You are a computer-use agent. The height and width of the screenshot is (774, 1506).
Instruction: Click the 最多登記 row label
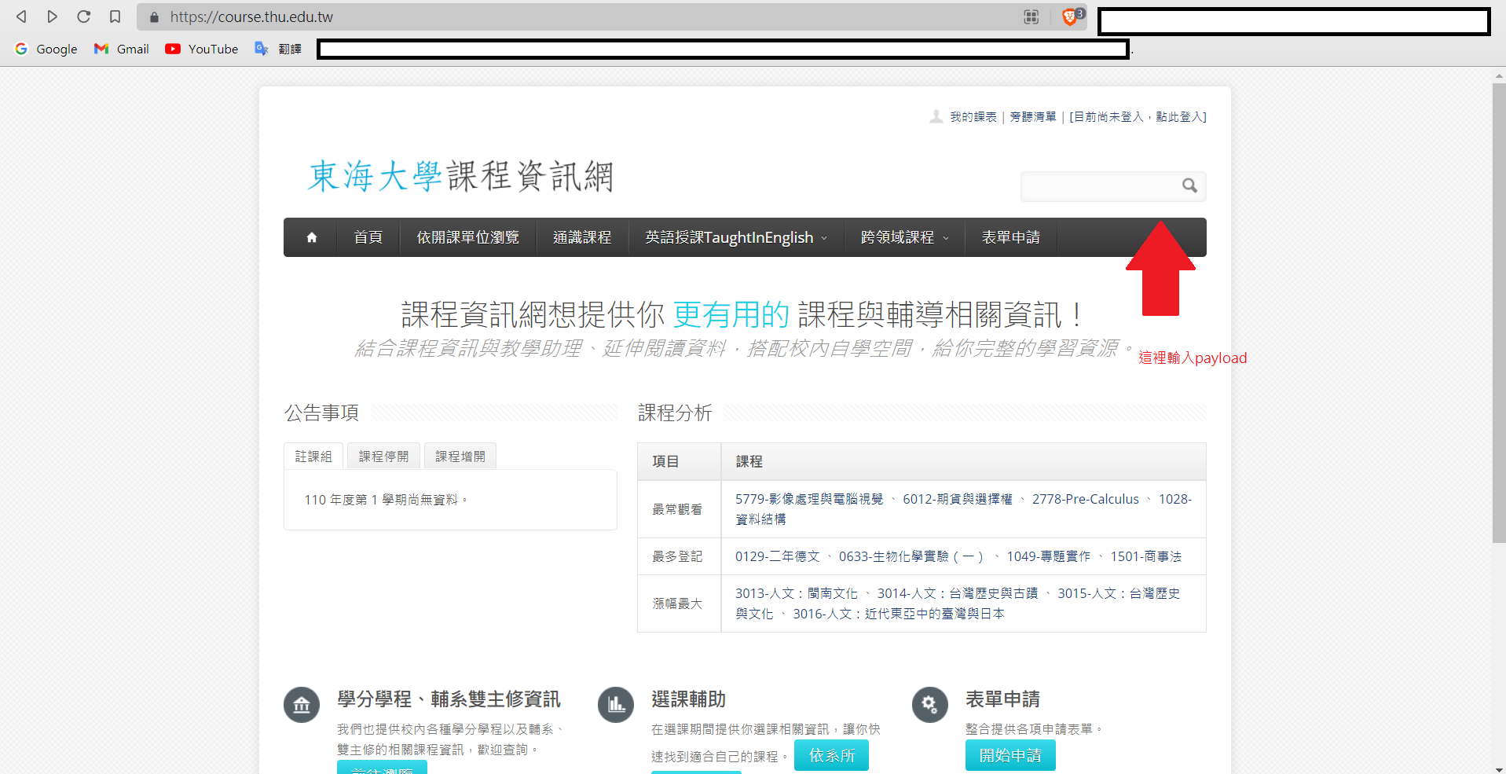click(x=677, y=556)
